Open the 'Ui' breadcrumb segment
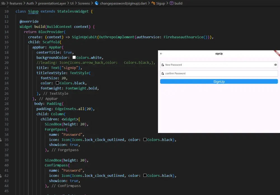The image size is (280, 195). point(72,3)
